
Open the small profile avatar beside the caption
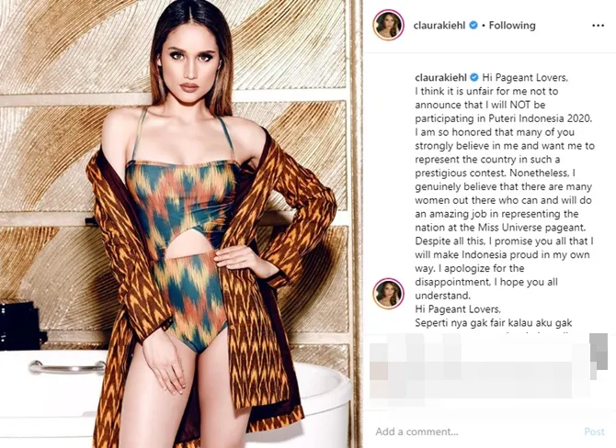[388, 294]
